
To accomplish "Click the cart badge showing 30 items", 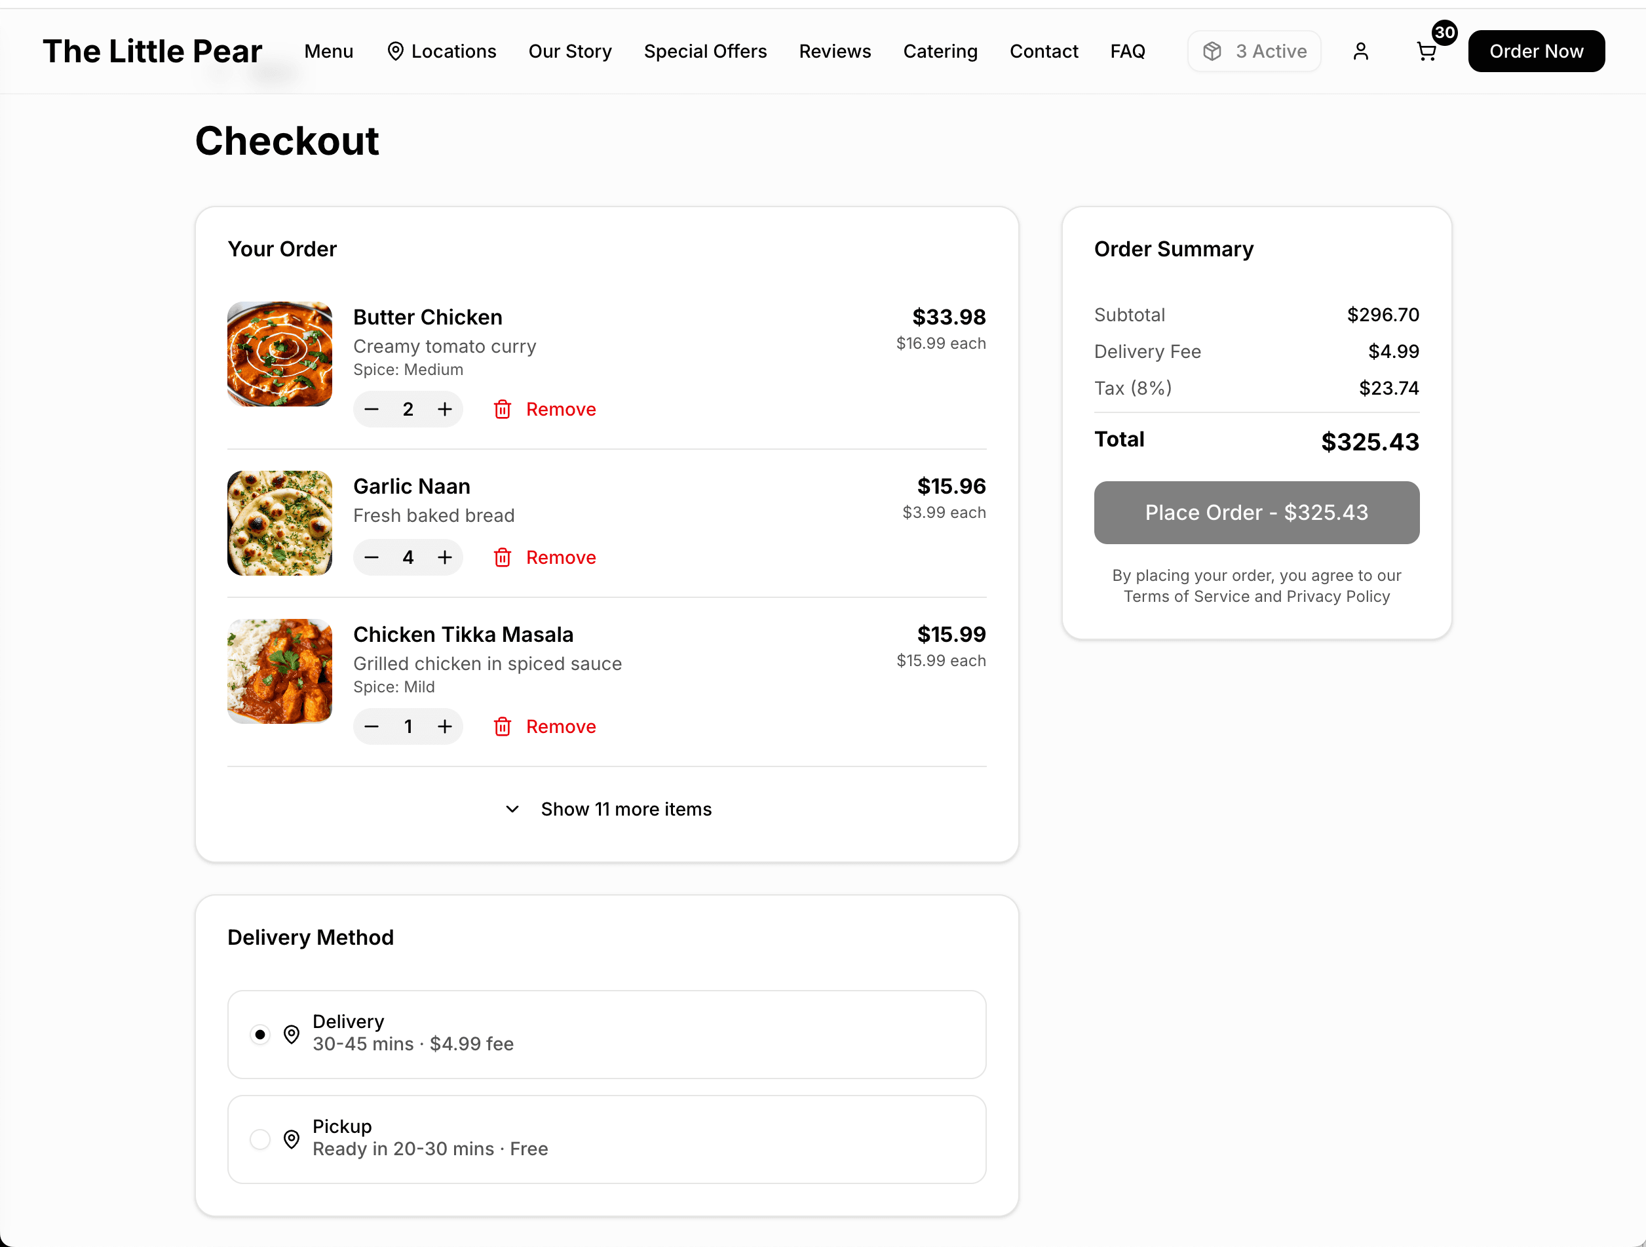I will click(1444, 32).
